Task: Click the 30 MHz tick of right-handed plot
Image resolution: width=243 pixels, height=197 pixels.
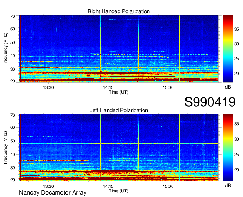Action: [x=13, y=69]
